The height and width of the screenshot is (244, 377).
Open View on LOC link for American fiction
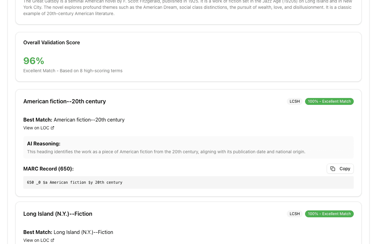click(x=36, y=128)
